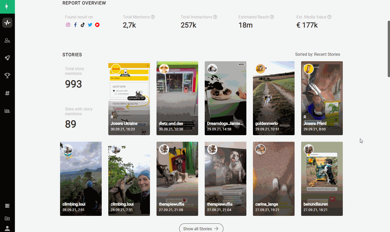This screenshot has height=232, width=390.
Task: Open the chart analytics sidebar icon
Action: 7,111
